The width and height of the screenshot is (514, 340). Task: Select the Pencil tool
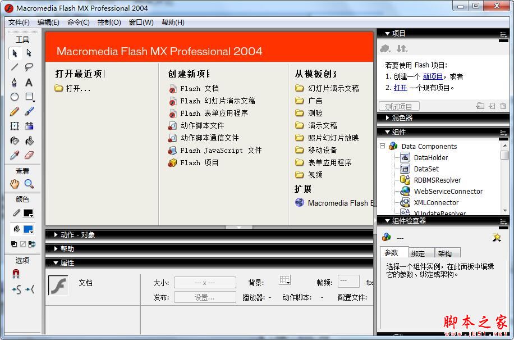[x=15, y=112]
